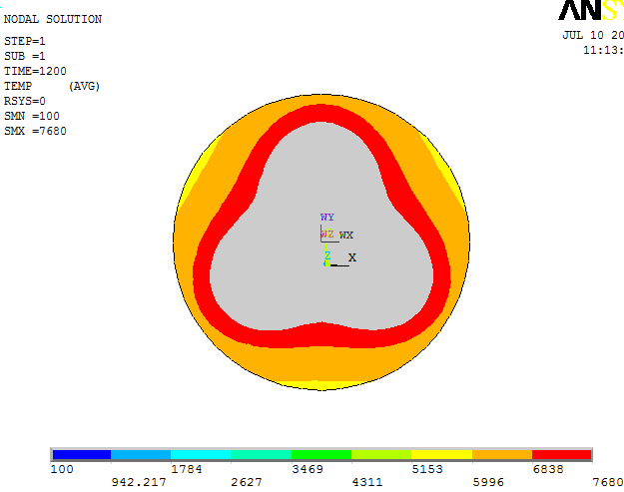Image resolution: width=624 pixels, height=492 pixels.
Task: Click legend value 2627
Action: (x=247, y=482)
